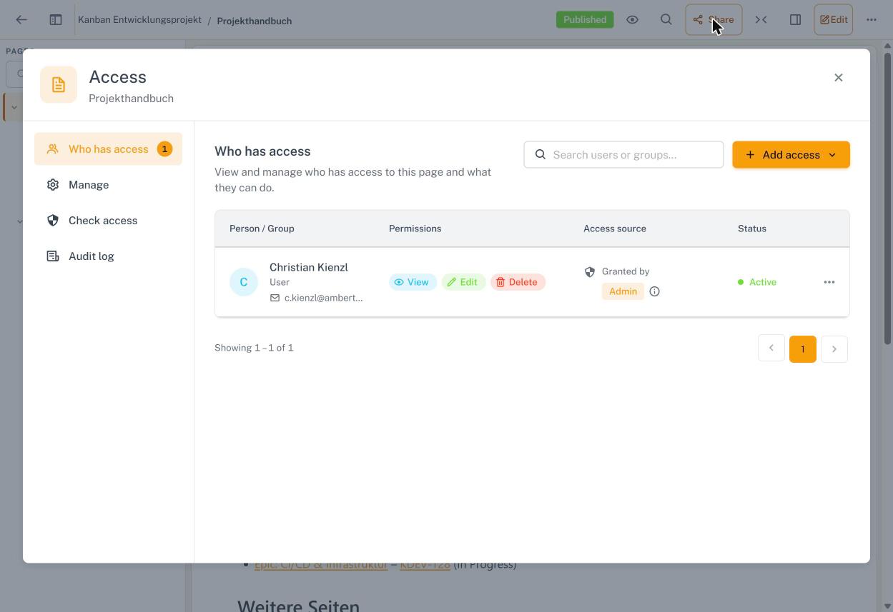Image resolution: width=893 pixels, height=612 pixels.
Task: Toggle the right side panel icon
Action: pos(795,20)
